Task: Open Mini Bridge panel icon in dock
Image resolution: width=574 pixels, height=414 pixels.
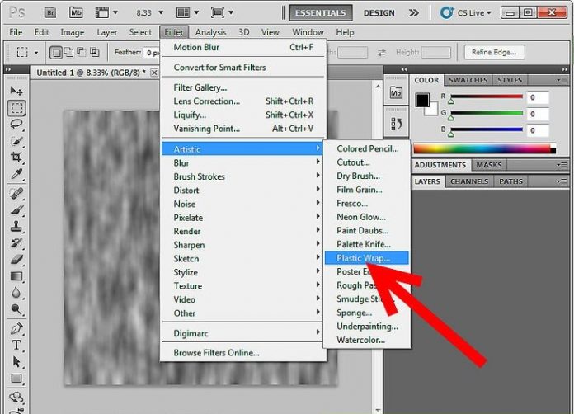Action: point(395,92)
